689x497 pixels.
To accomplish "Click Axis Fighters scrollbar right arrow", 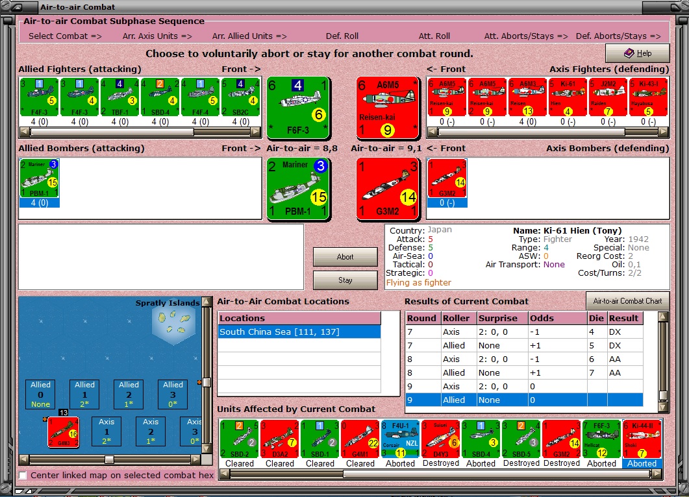I will click(x=664, y=132).
